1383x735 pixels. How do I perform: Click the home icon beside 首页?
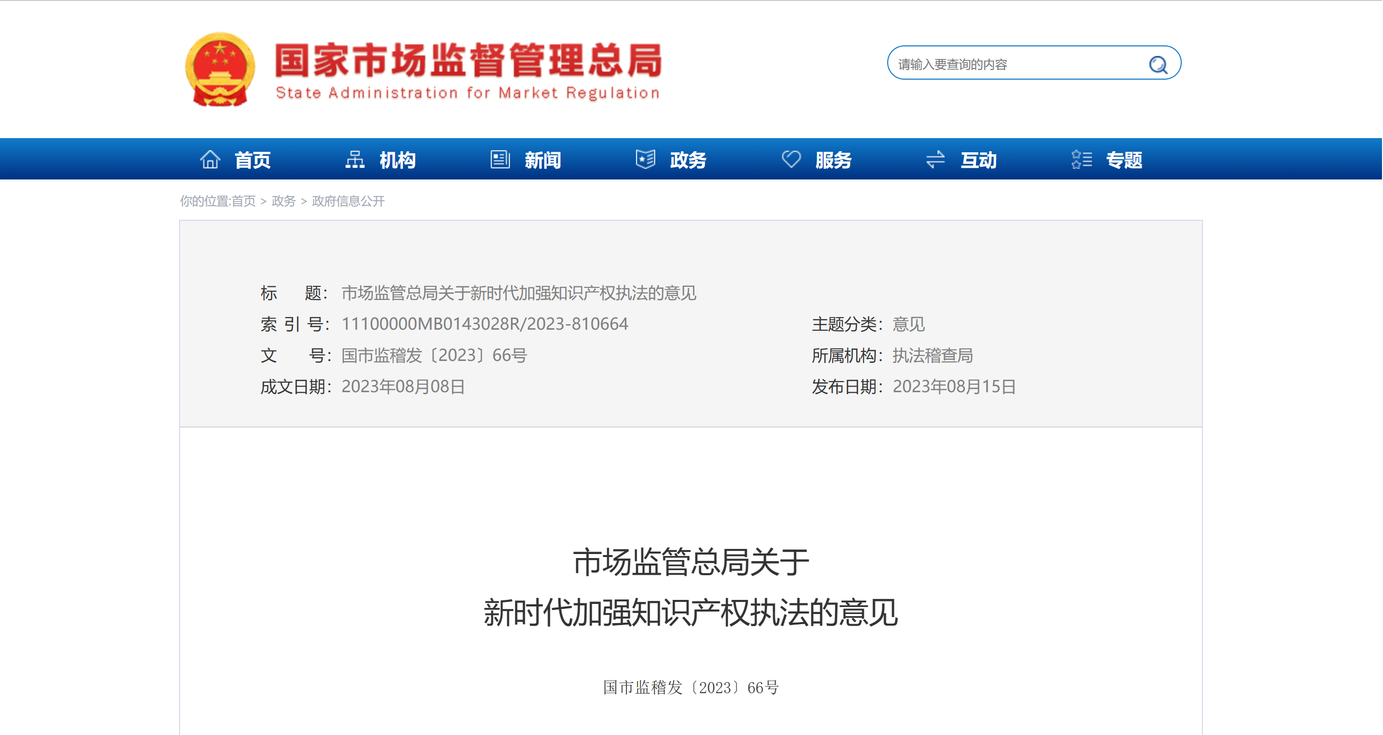pos(210,159)
